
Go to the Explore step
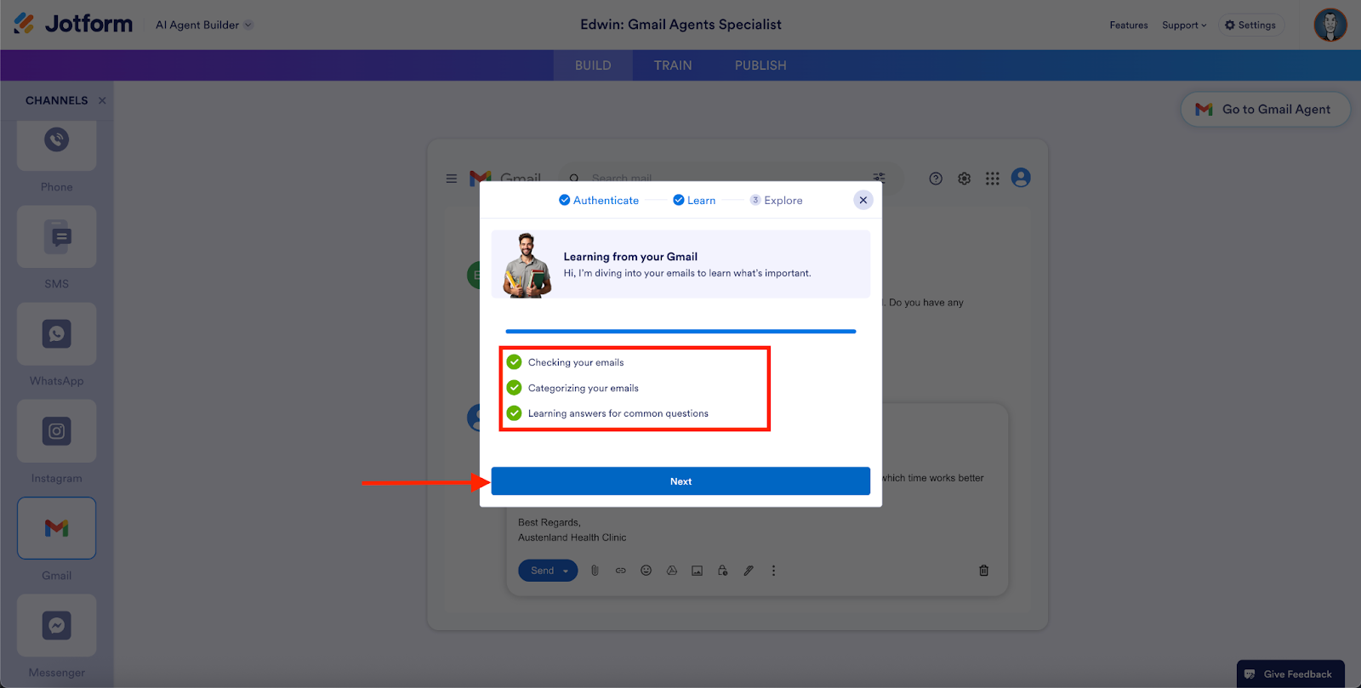tap(776, 201)
